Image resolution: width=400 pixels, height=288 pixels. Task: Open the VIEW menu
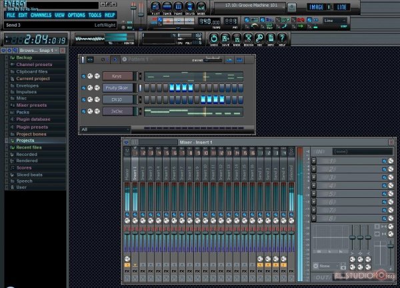60,15
